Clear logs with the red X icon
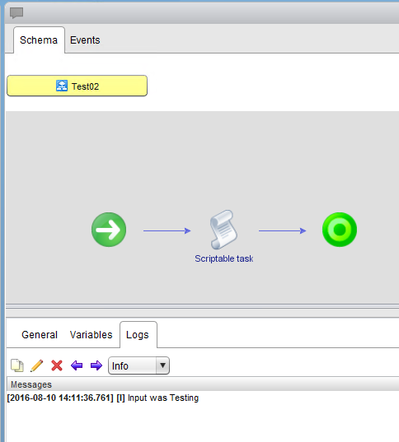The width and height of the screenshot is (399, 442). tap(57, 365)
